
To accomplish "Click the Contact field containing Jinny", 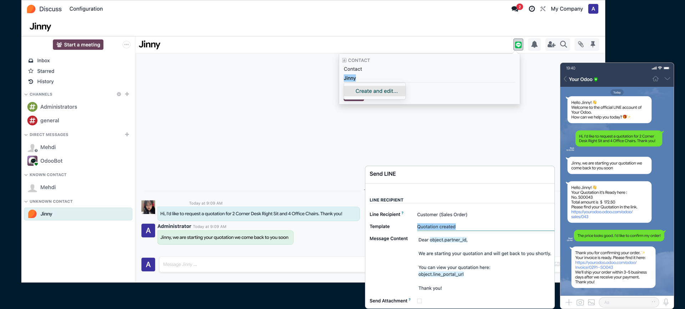I will click(429, 78).
